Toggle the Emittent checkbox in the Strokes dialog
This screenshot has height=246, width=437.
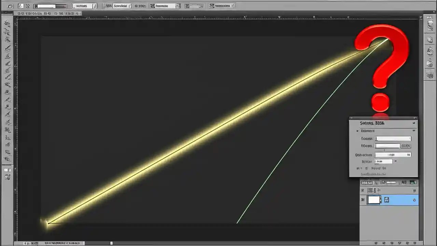(357, 131)
